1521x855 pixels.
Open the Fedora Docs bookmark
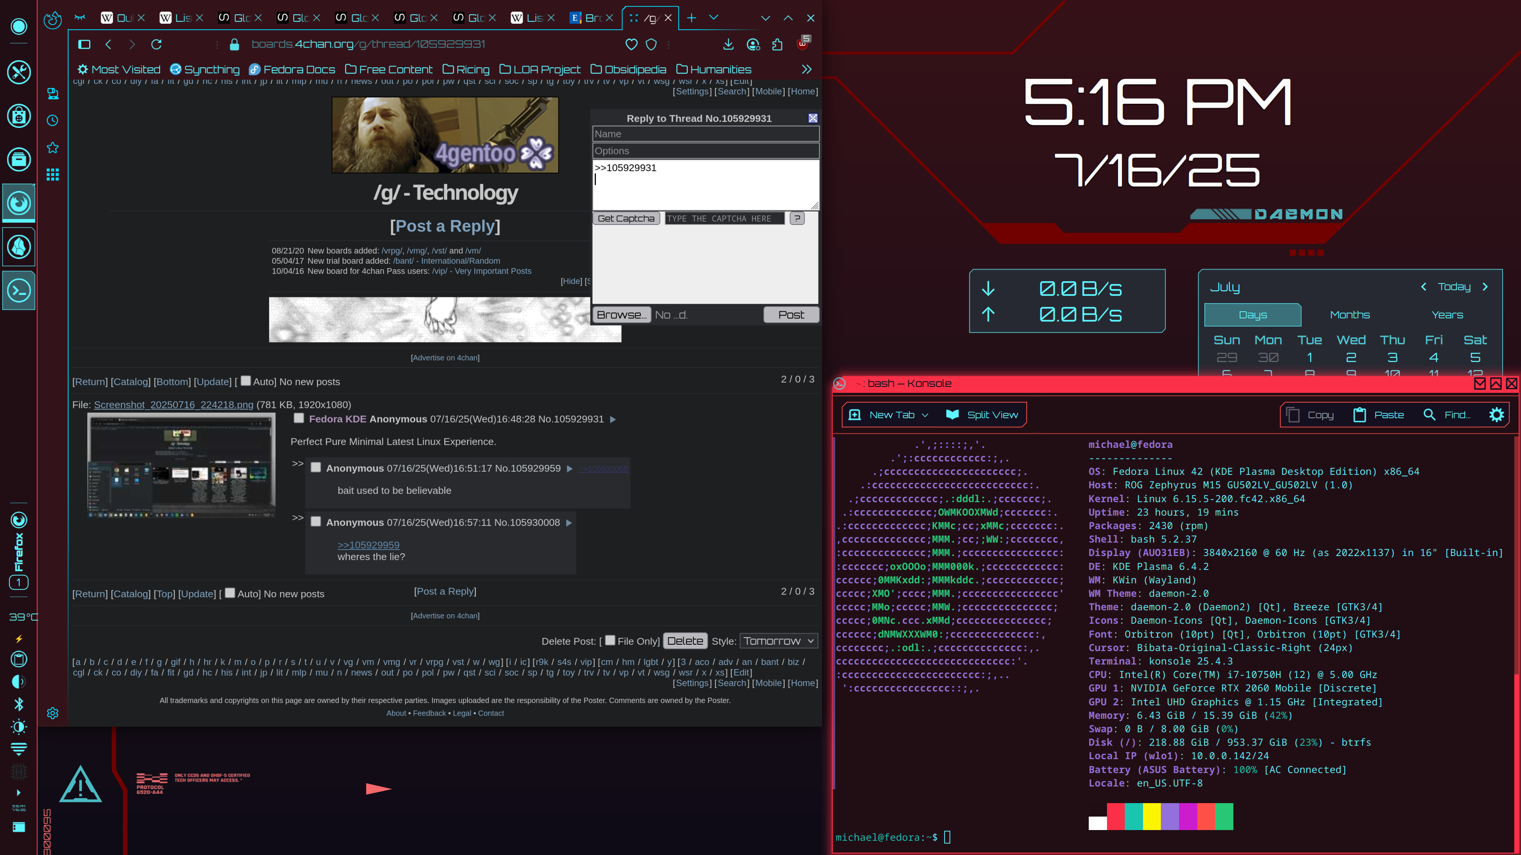pos(292,70)
